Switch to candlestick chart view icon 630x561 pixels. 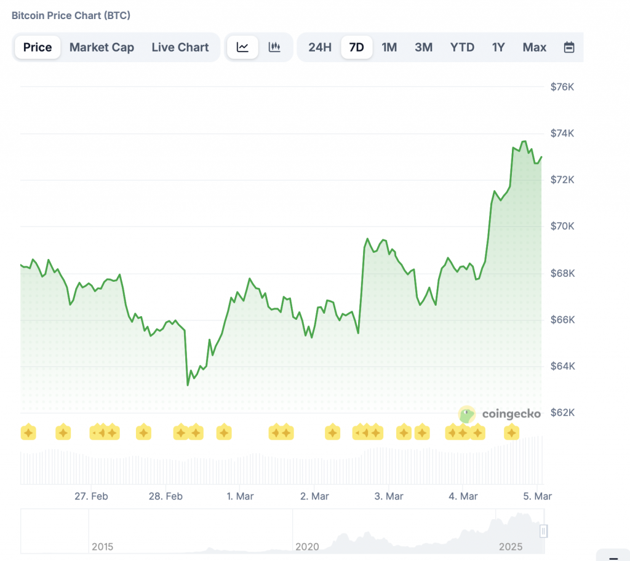274,47
